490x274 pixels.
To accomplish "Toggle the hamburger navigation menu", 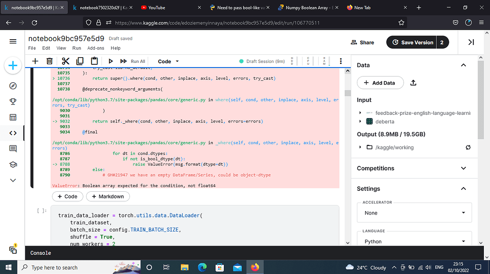I will coord(13,42).
